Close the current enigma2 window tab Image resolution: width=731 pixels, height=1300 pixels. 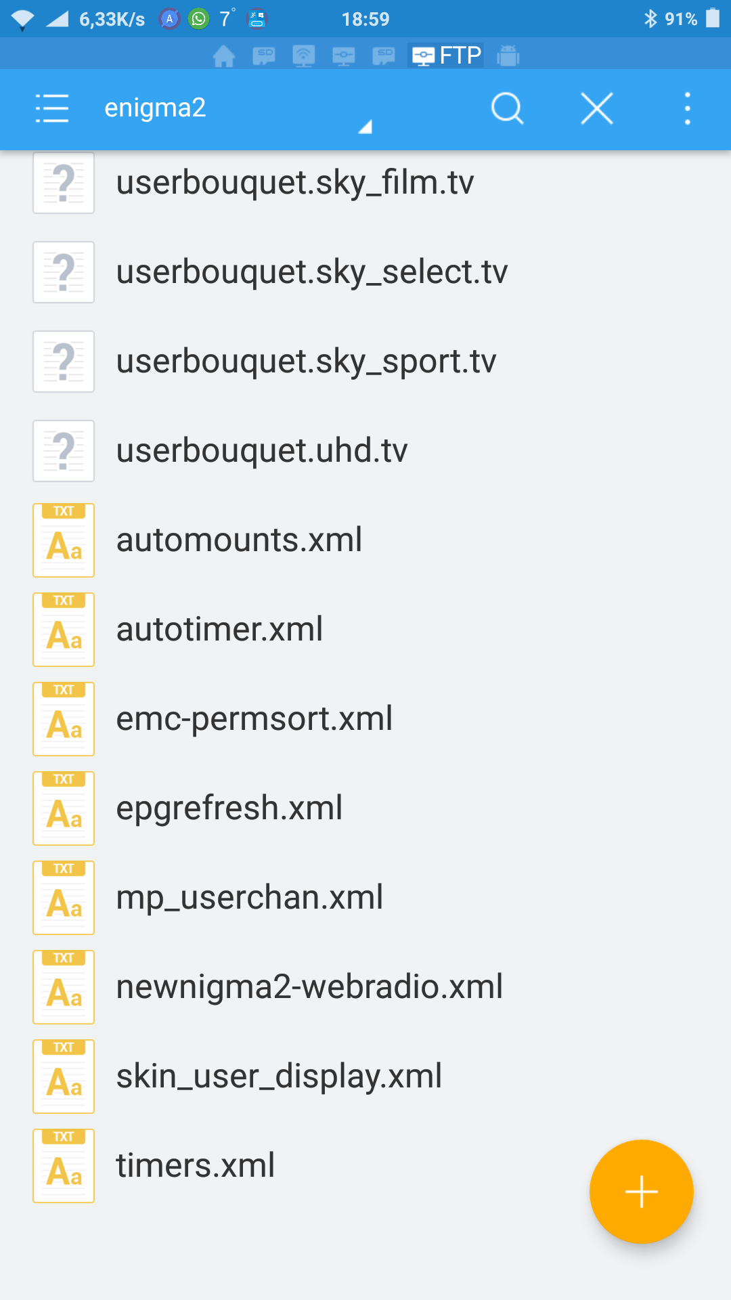tap(597, 108)
